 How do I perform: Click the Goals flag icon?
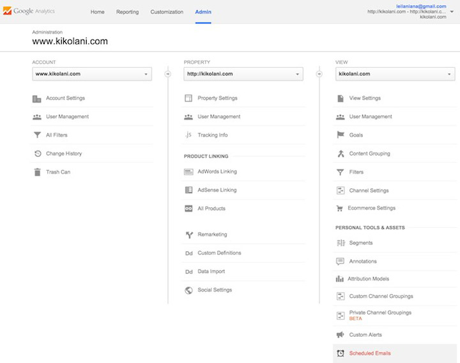pos(340,135)
